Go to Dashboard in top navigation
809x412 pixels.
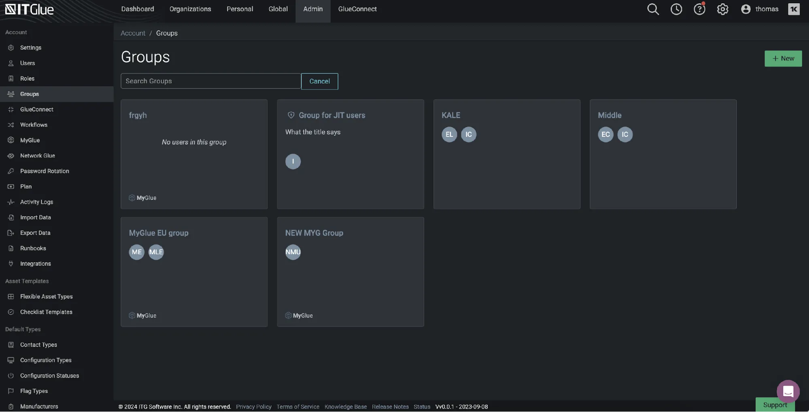tap(138, 9)
